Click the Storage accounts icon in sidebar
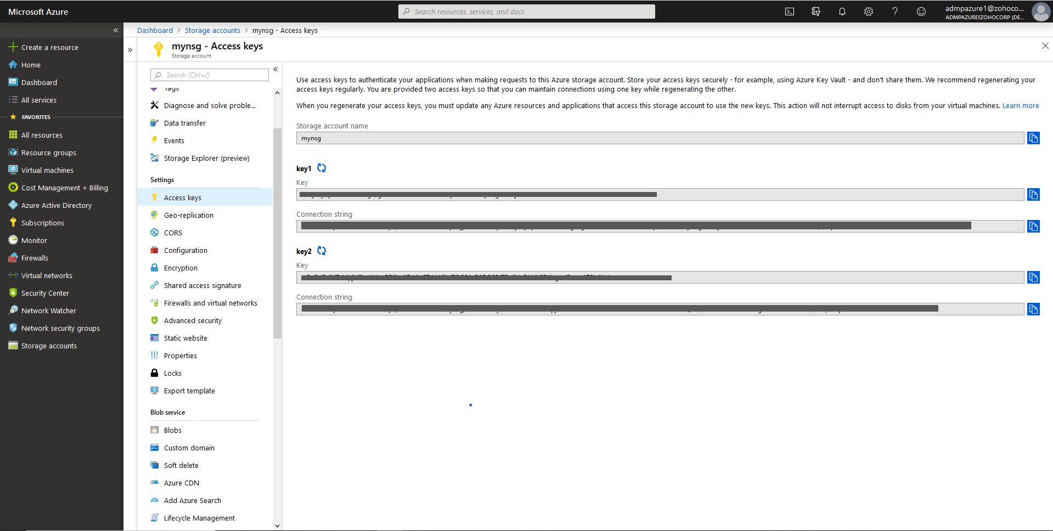Image resolution: width=1053 pixels, height=531 pixels. pyautogui.click(x=13, y=346)
